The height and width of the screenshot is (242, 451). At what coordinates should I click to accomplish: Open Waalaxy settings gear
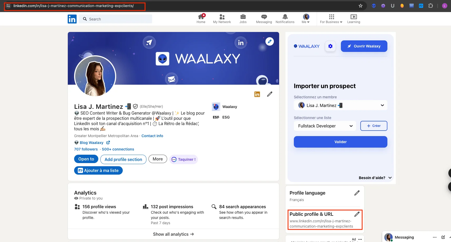coord(330,46)
